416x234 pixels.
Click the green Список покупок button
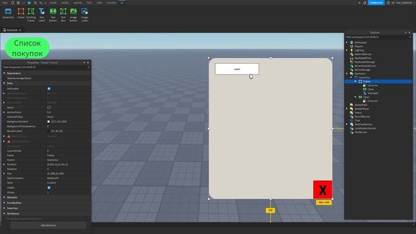tap(27, 48)
